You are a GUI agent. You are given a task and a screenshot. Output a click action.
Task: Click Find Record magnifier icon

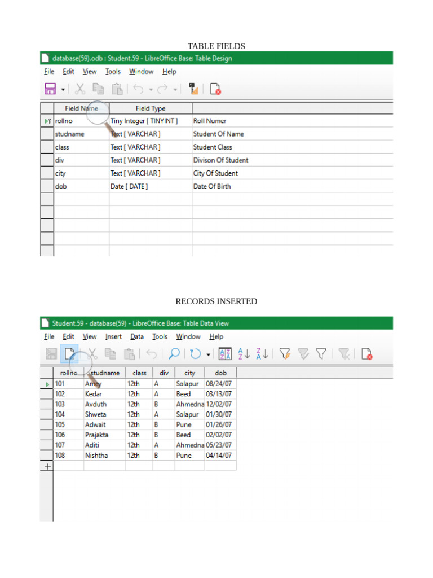(x=174, y=354)
